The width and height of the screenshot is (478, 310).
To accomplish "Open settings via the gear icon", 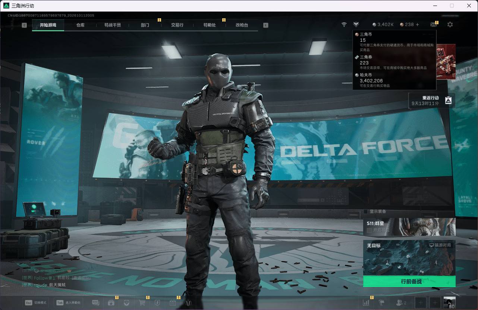I will 450,25.
